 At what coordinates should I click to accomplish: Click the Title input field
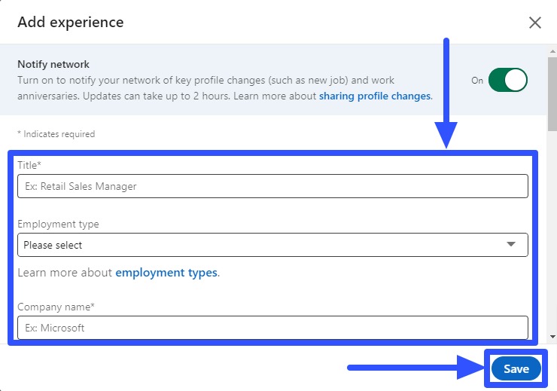(272, 186)
